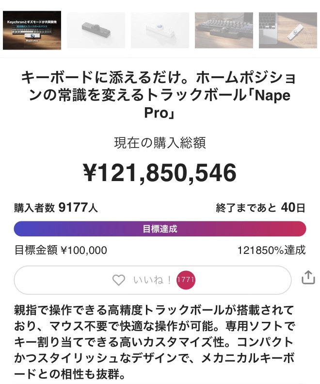
Task: Click the Keychron headline inside first thumbnail
Action: pos(32,22)
